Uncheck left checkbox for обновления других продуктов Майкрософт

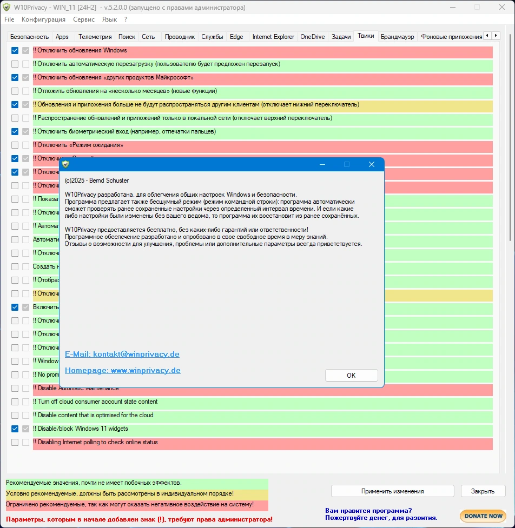point(15,77)
